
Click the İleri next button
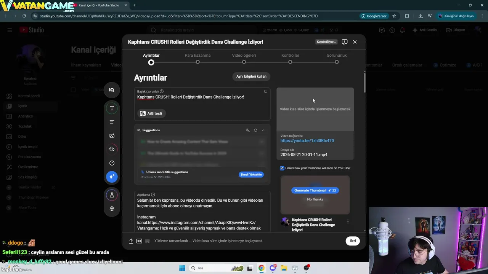pyautogui.click(x=353, y=241)
